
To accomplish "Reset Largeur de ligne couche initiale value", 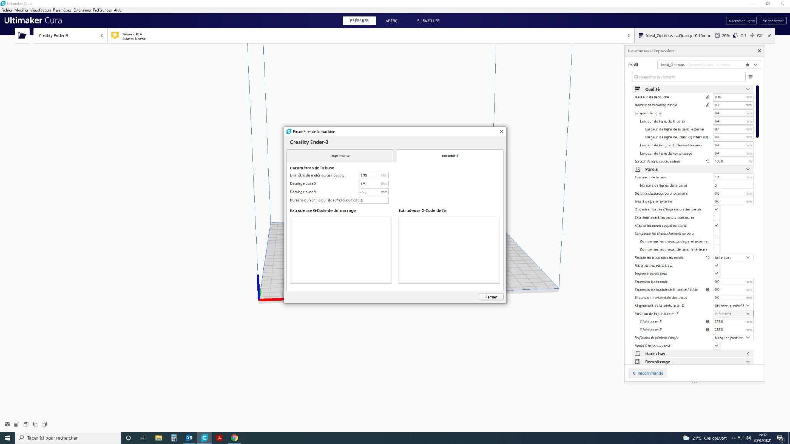I will pyautogui.click(x=707, y=161).
